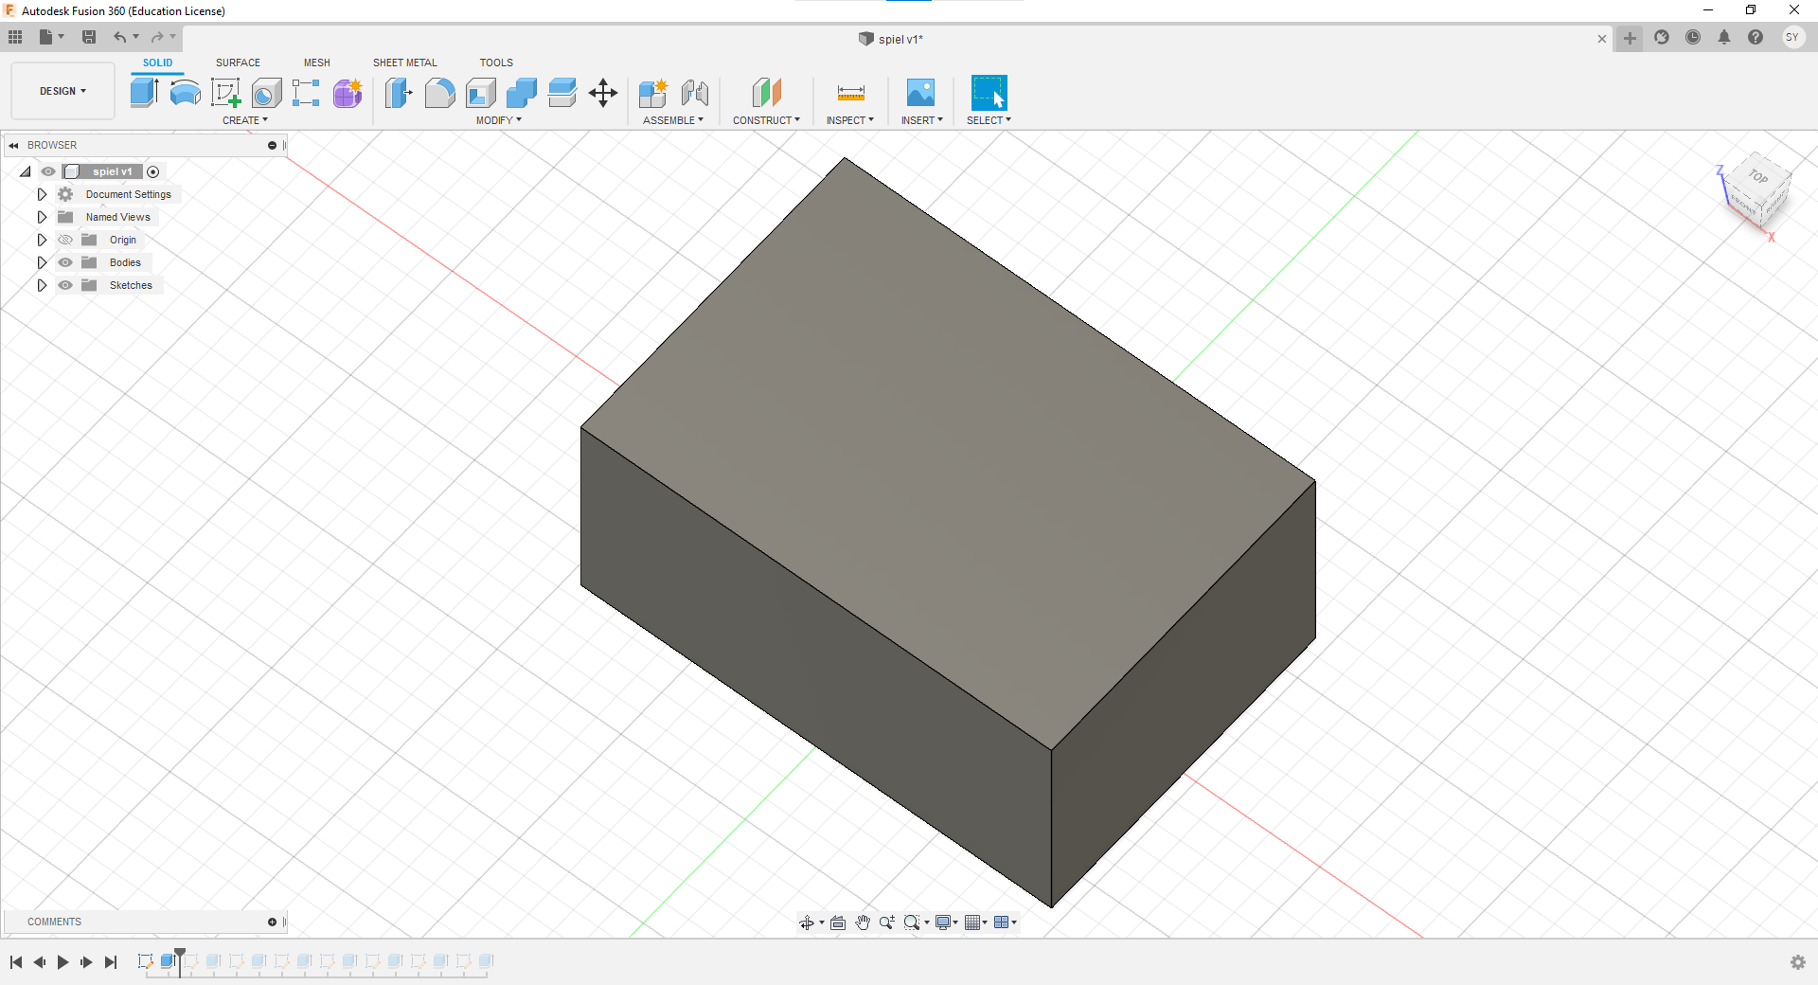Select the Move/Copy tool
The height and width of the screenshot is (985, 1818).
602,93
